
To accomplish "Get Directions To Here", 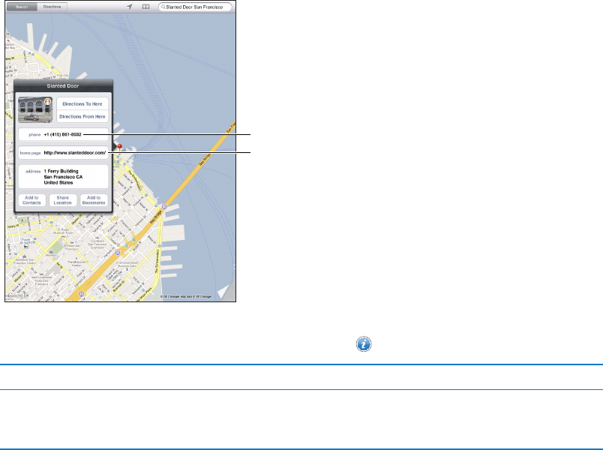I will [x=82, y=103].
